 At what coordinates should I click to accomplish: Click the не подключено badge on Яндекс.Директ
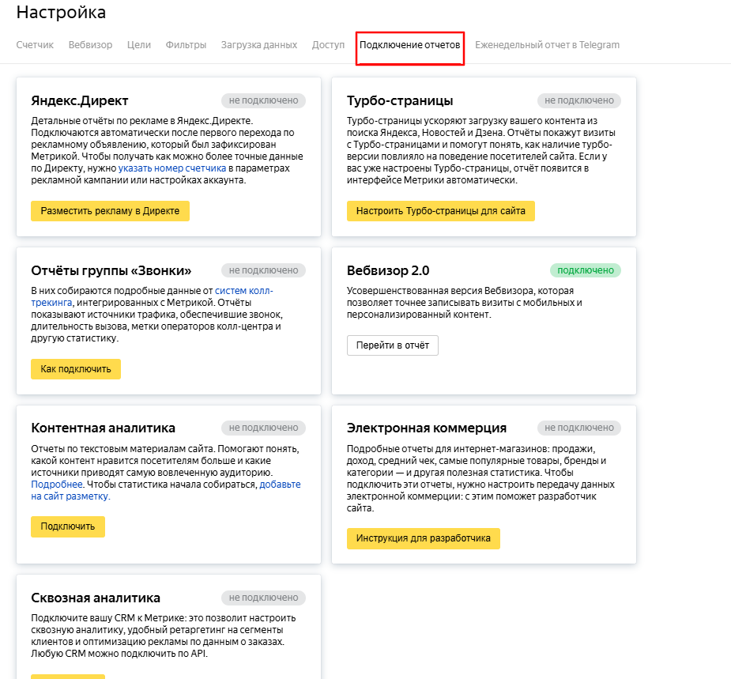pos(263,100)
